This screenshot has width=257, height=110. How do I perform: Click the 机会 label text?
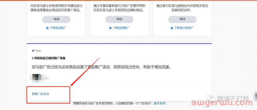[38, 51]
